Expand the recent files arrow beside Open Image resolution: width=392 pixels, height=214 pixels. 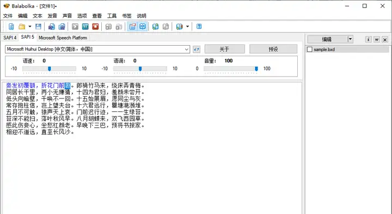pyautogui.click(x=30, y=27)
